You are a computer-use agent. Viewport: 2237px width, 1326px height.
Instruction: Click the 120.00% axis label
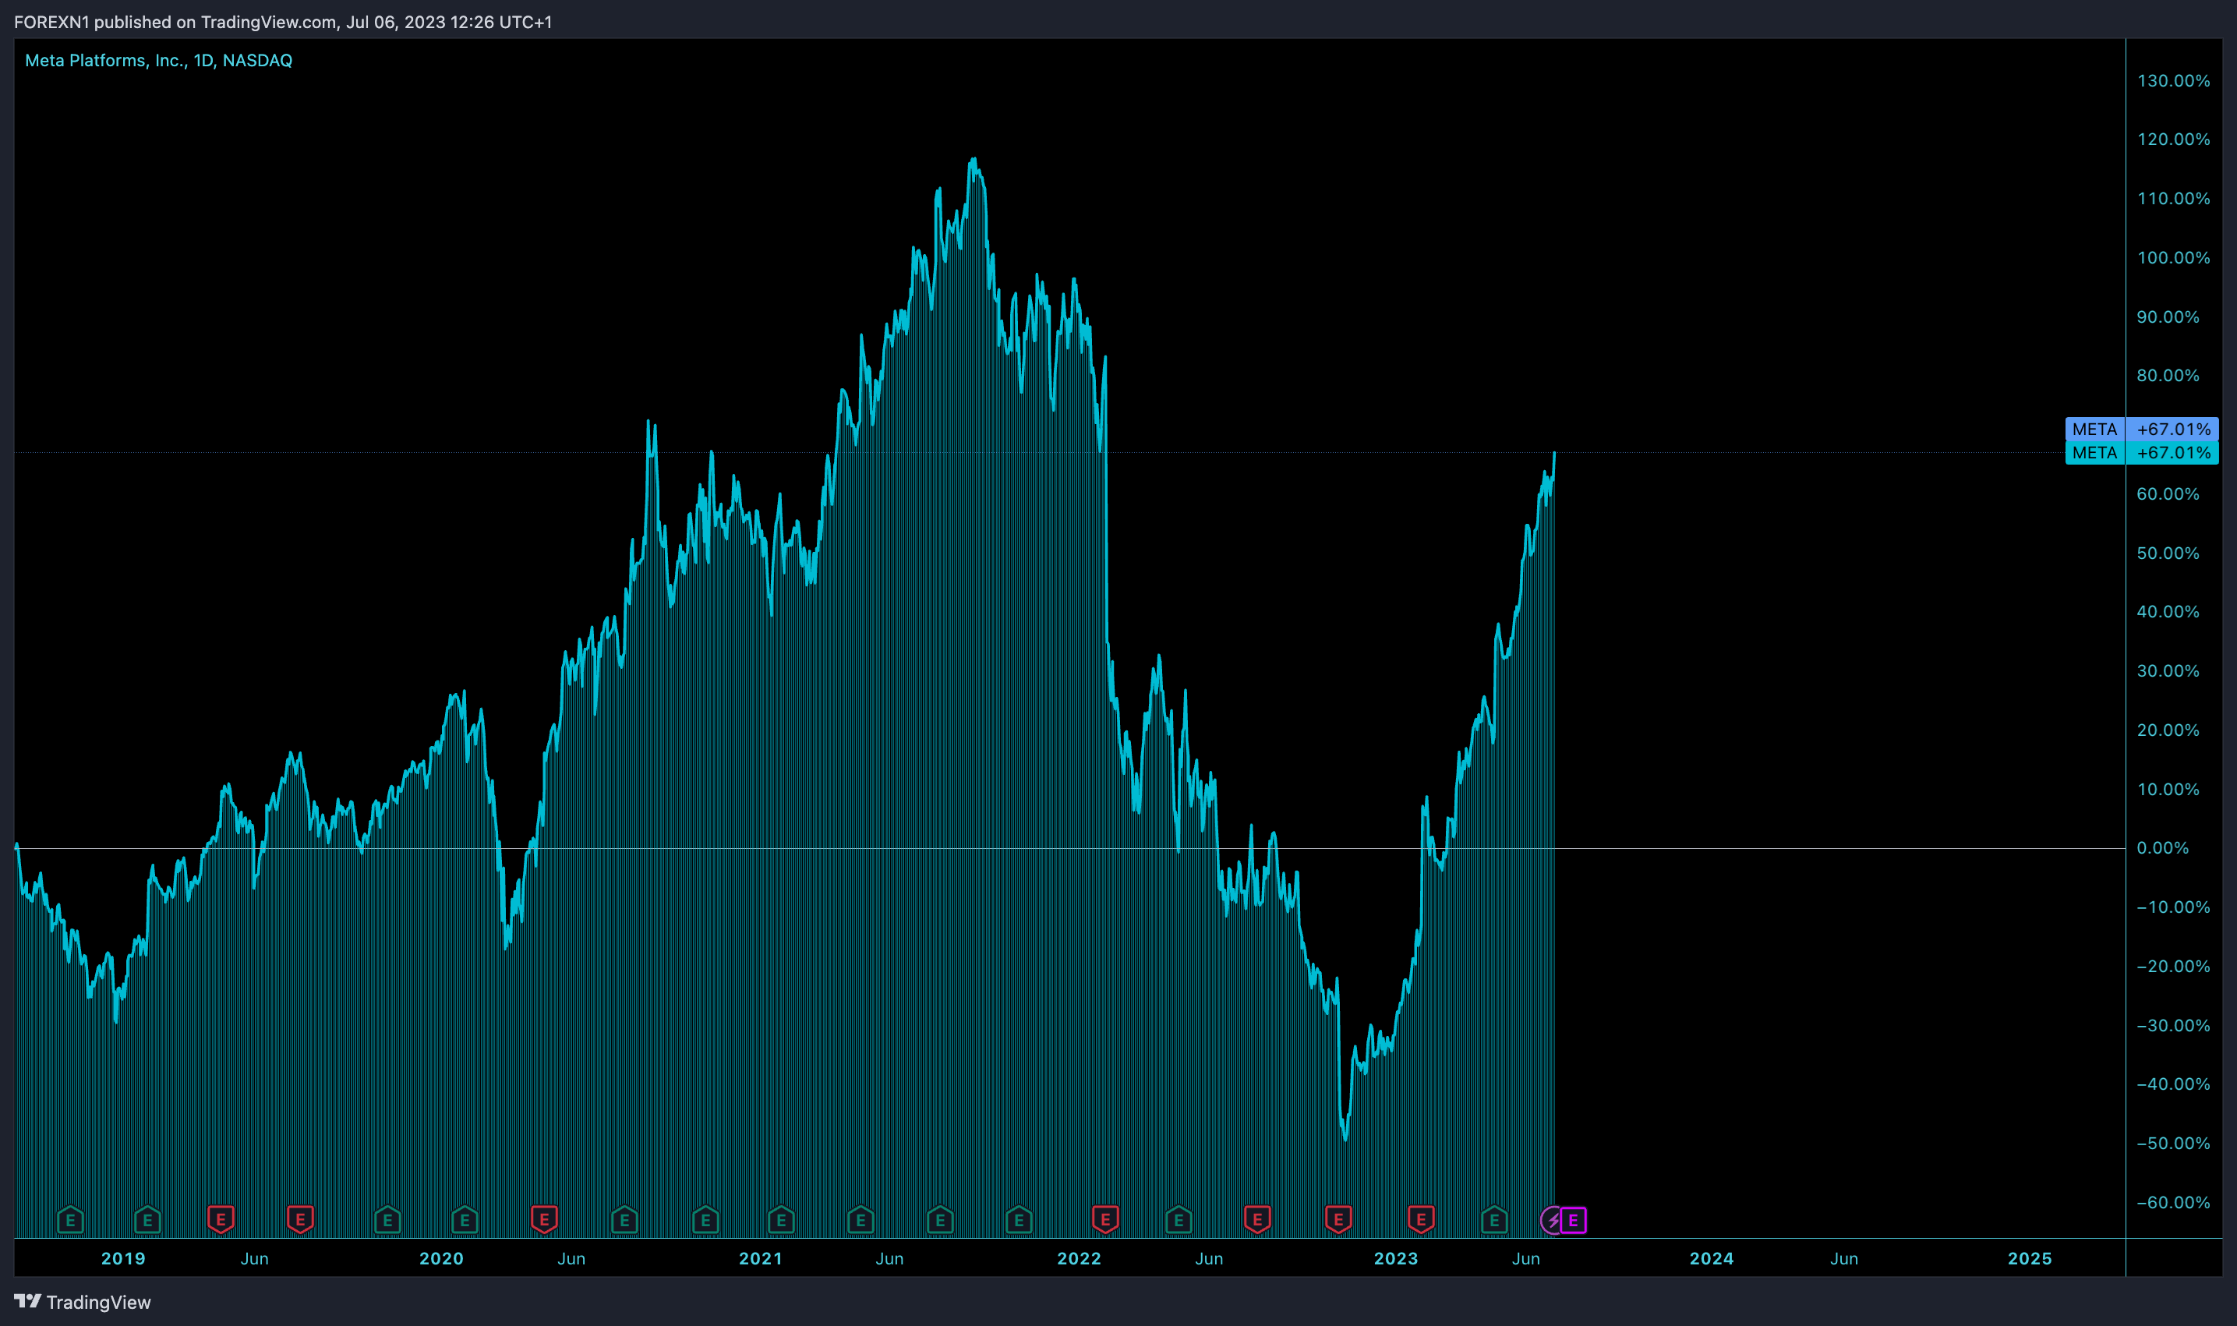point(2172,140)
